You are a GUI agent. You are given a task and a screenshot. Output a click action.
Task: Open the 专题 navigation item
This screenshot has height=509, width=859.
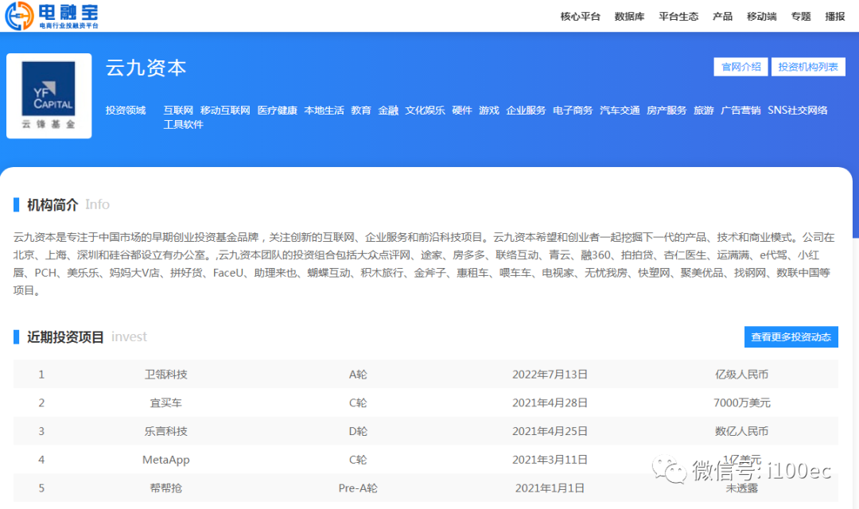click(x=801, y=17)
